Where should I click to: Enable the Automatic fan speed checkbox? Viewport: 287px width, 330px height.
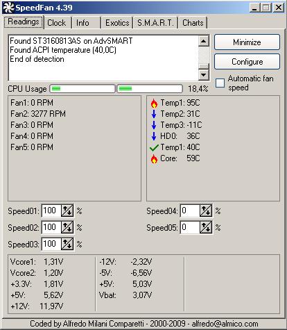220,83
